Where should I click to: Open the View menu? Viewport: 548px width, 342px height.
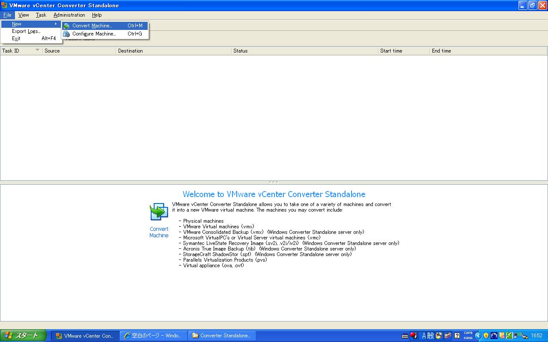pos(24,15)
